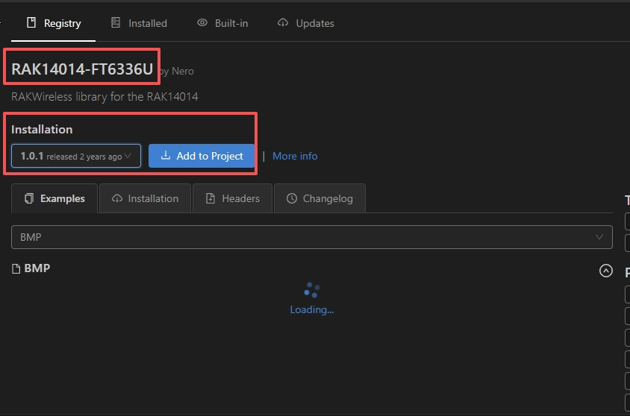This screenshot has width=630, height=416.
Task: Switch to the Registry tab
Action: [x=54, y=23]
